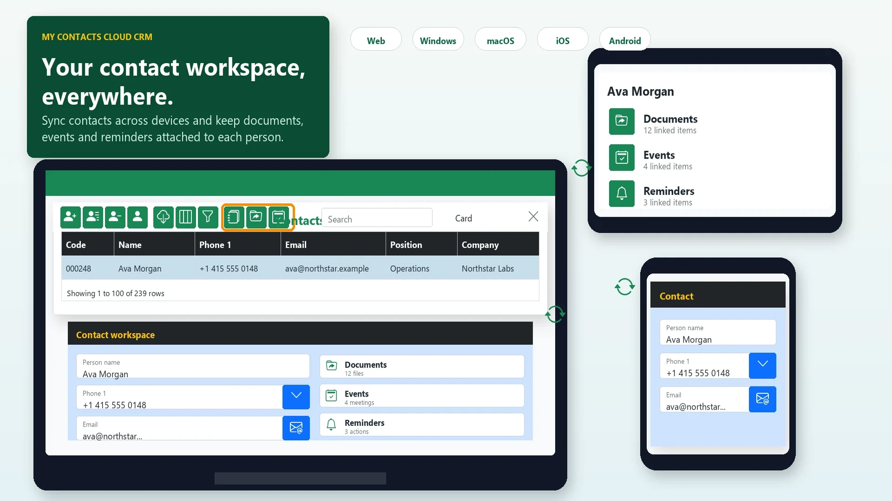Click the Contact header on phone
The image size is (892, 501).
[718, 295]
